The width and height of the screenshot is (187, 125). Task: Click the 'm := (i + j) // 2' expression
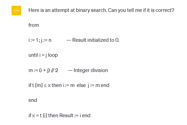tap(43, 70)
